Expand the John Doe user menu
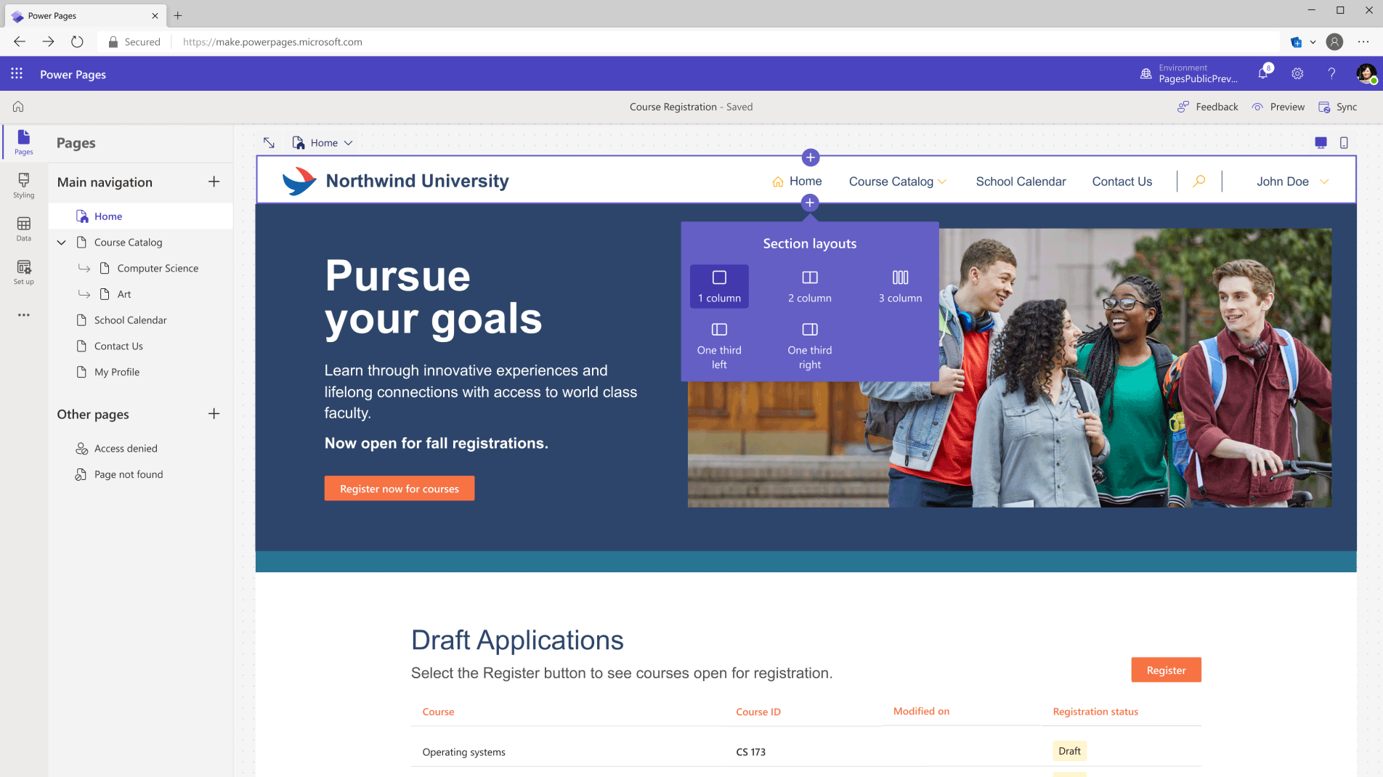The width and height of the screenshot is (1383, 777). (1293, 182)
